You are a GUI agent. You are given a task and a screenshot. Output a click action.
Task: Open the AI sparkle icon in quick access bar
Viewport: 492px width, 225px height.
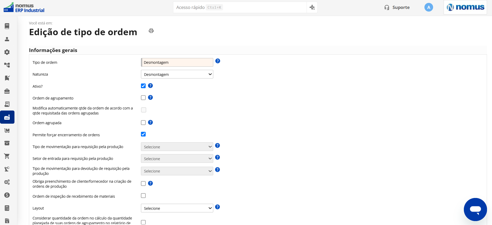312,7
